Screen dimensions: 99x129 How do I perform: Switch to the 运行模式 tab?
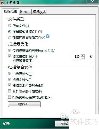point(39,12)
